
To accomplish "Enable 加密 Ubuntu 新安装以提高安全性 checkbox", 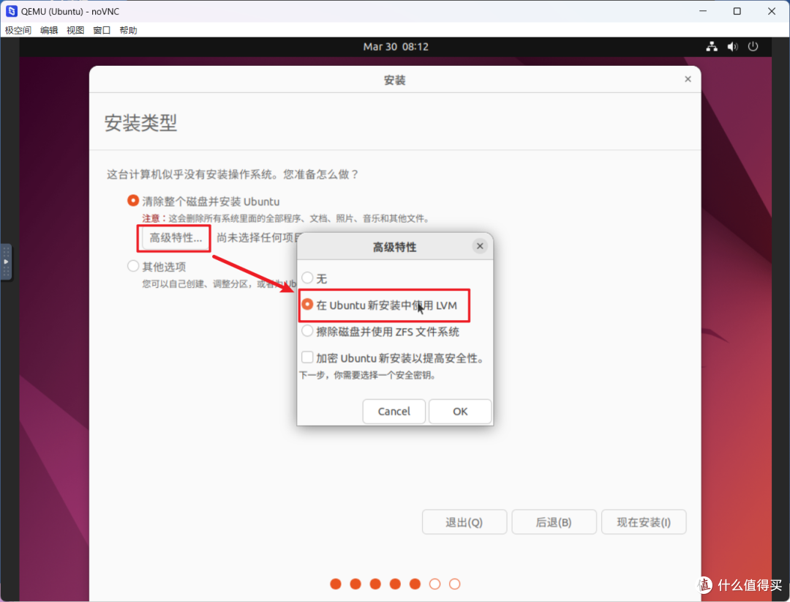I will coord(307,357).
